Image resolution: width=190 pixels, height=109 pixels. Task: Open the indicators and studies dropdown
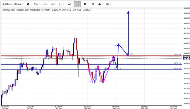pyautogui.click(x=54, y=4)
